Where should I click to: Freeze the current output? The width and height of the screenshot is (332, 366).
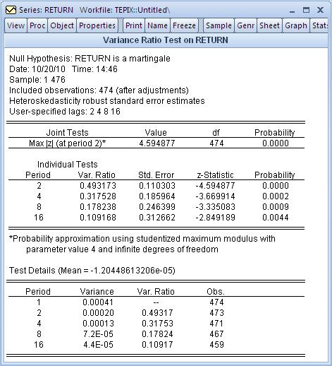coord(184,25)
